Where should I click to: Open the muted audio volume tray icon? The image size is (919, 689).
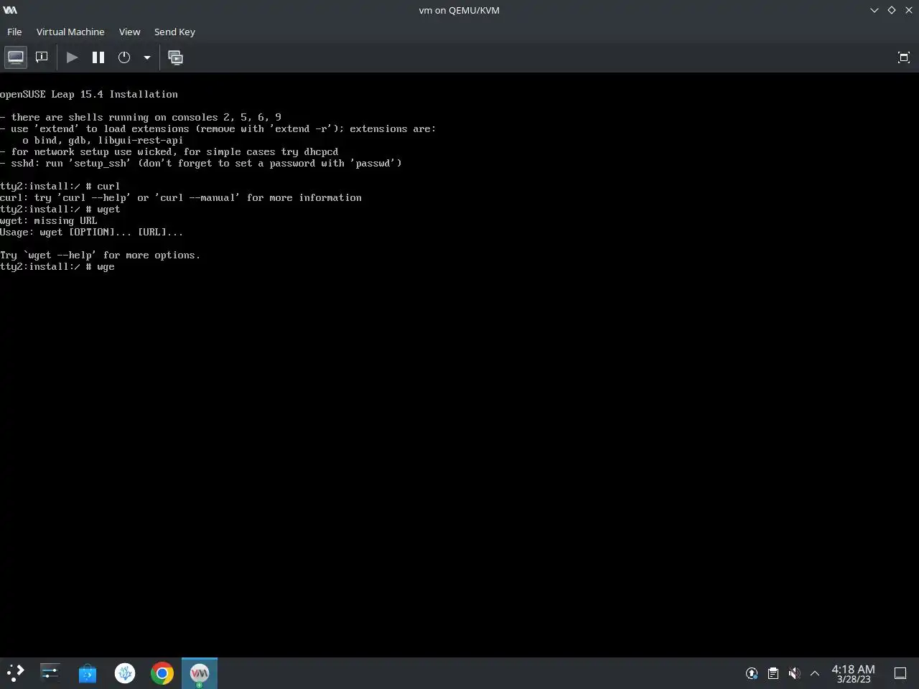coord(794,673)
